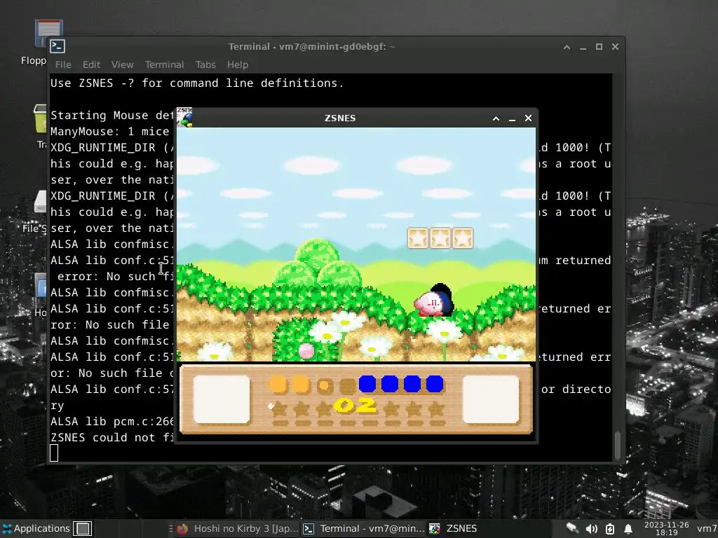Click the ZSNES title bar text
Image resolution: width=718 pixels, height=538 pixels.
pos(340,118)
